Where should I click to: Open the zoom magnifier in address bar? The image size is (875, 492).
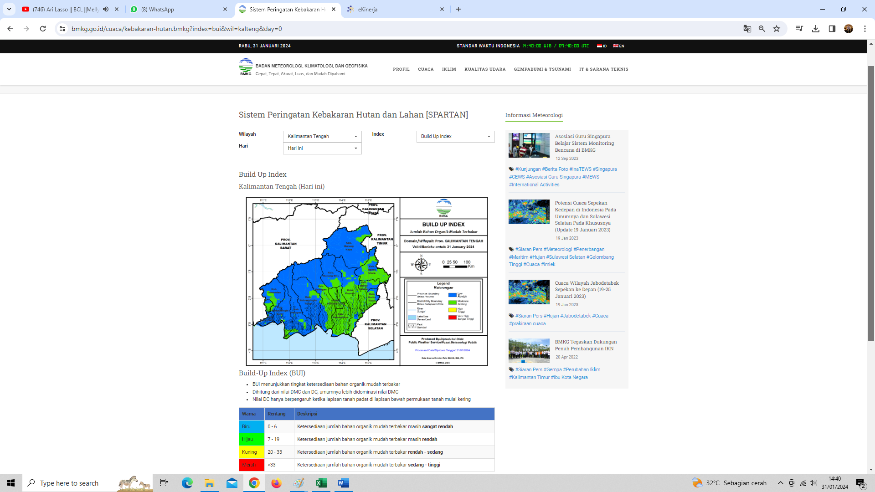point(762,29)
